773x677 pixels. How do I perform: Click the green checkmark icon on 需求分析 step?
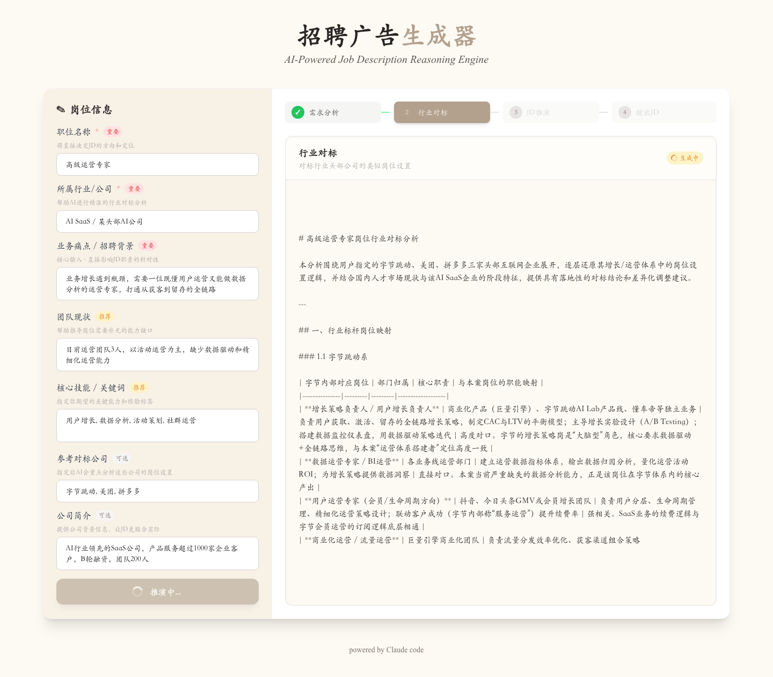point(298,112)
